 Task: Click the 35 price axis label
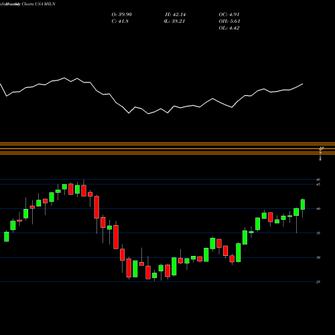coord(318,233)
